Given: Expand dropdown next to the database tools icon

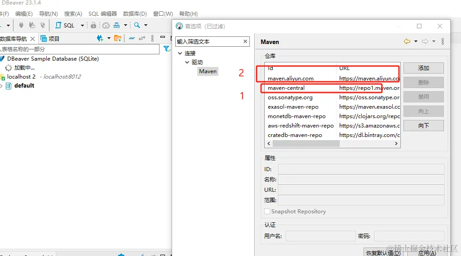Looking at the screenshot, I should 125,25.
